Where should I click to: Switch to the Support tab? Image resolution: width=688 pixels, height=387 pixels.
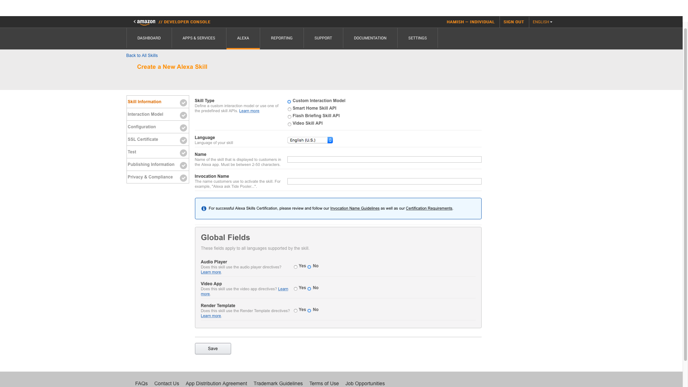tap(323, 38)
